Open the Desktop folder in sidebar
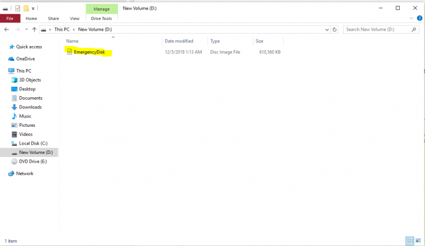Image resolution: width=425 pixels, height=246 pixels. [27, 89]
